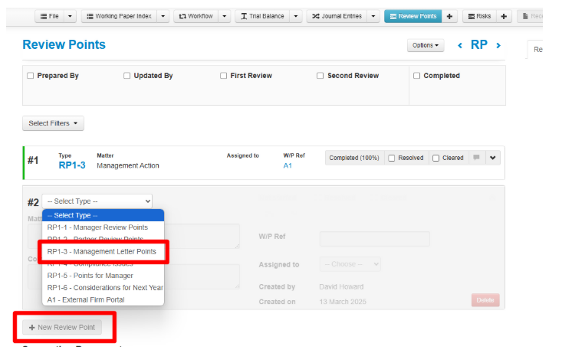562x353 pixels.
Task: Click the New Review Point button
Action: [x=62, y=327]
